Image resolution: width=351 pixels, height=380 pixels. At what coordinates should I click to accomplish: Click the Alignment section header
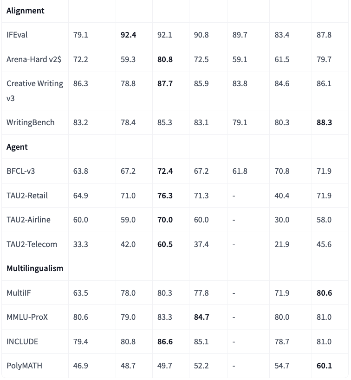click(x=26, y=11)
